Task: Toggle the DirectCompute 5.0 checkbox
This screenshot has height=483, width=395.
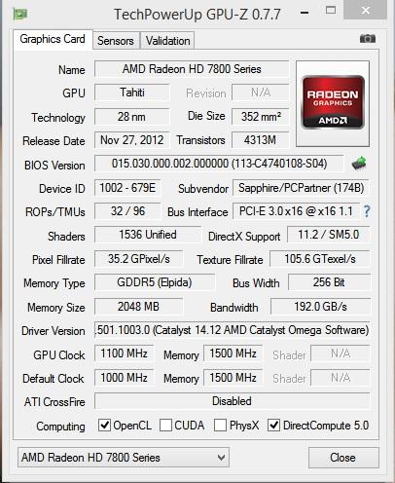Action: pos(273,425)
